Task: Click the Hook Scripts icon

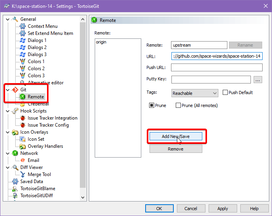Action: pos(15,111)
